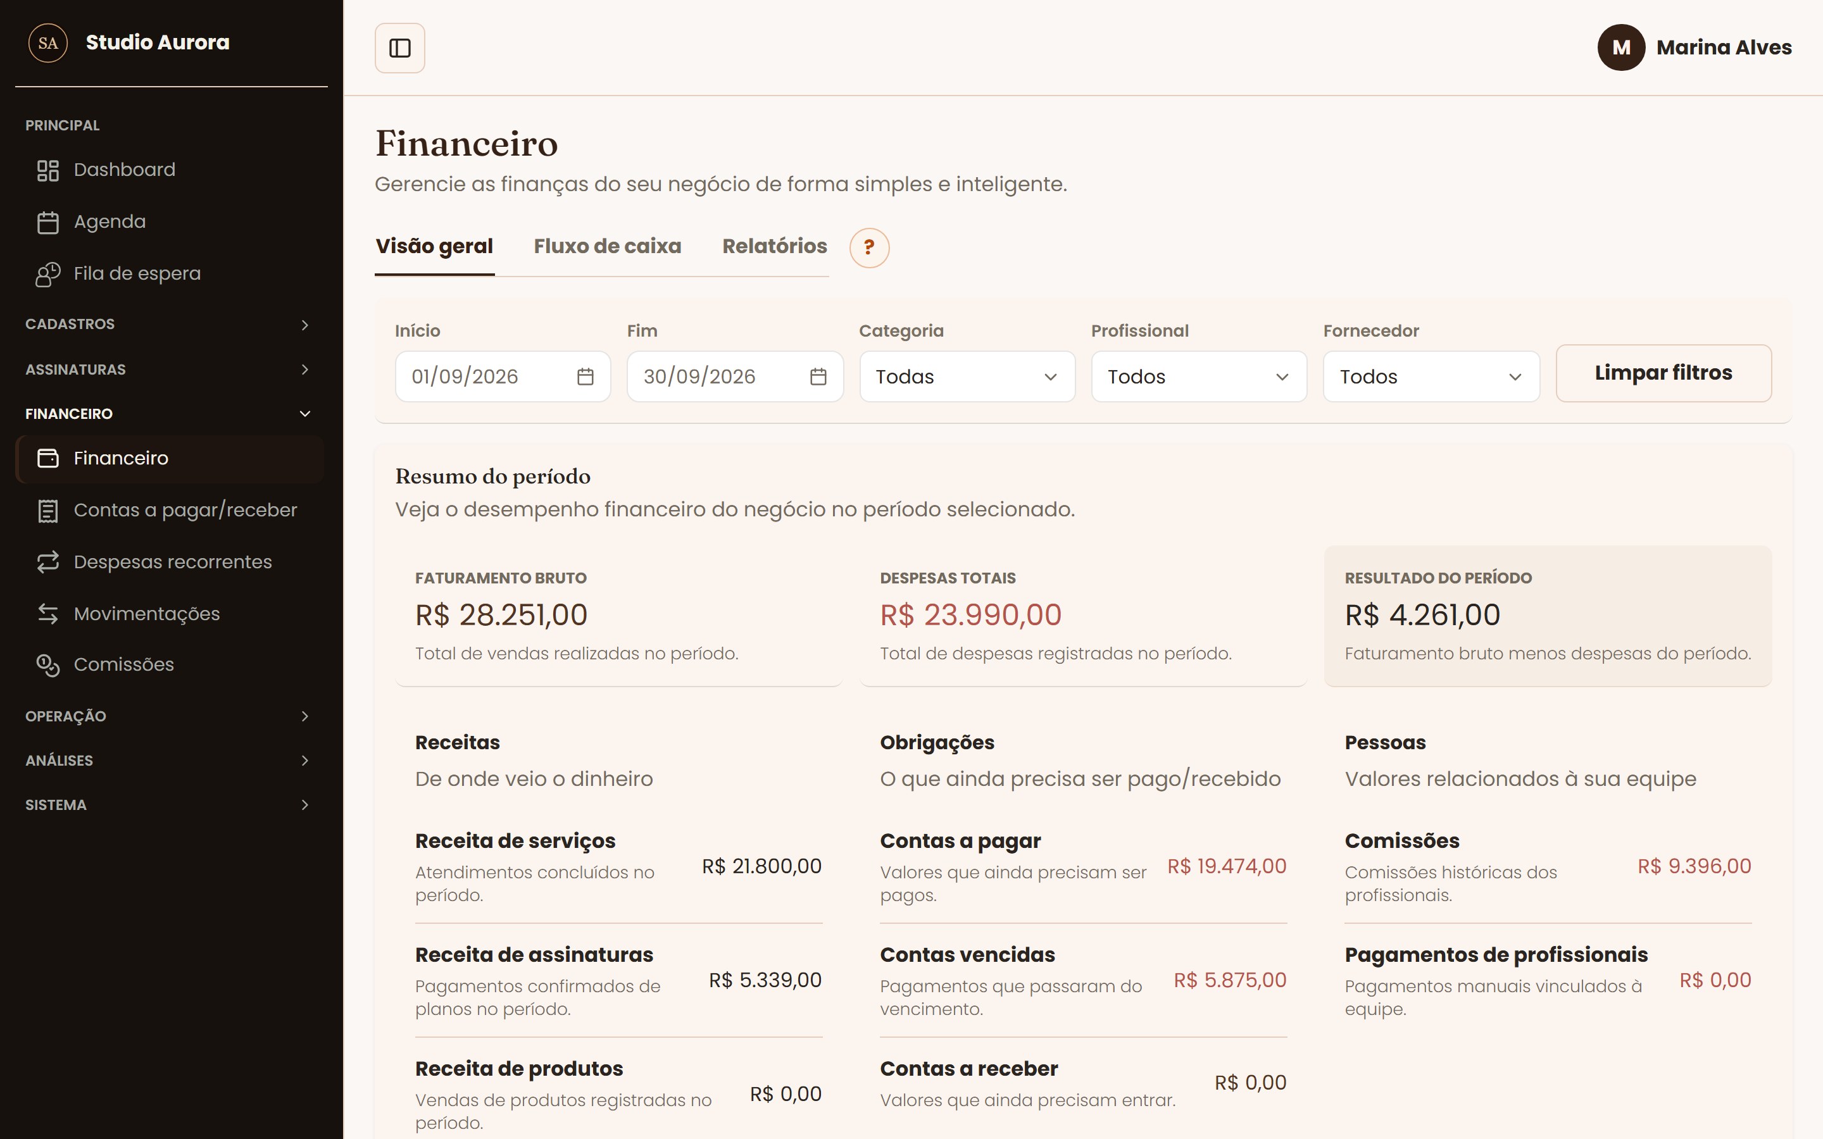
Task: Open Despesas recorrentes
Action: tap(170, 563)
